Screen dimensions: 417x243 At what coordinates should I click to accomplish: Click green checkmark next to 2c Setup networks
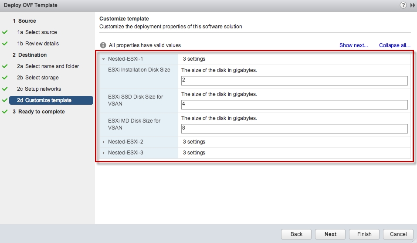[x=5, y=89]
